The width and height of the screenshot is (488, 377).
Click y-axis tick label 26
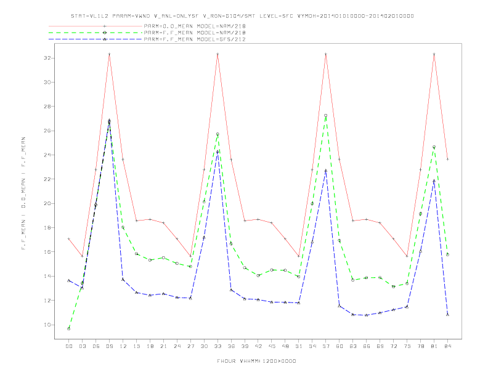click(47, 131)
